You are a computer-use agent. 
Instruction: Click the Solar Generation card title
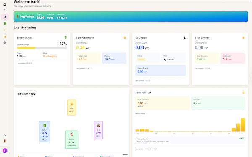point(85,38)
